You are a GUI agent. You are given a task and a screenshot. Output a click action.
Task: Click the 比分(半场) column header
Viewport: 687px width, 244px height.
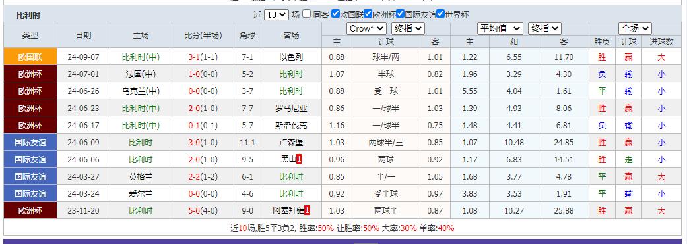[x=203, y=36]
